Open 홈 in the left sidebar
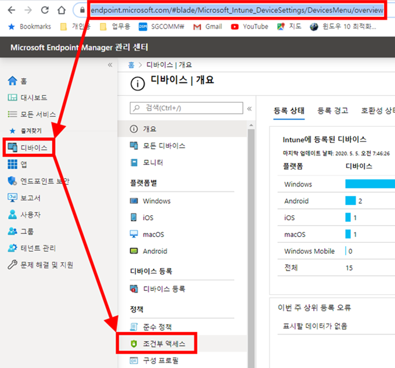Screen dimensions: 395x368 [17, 81]
